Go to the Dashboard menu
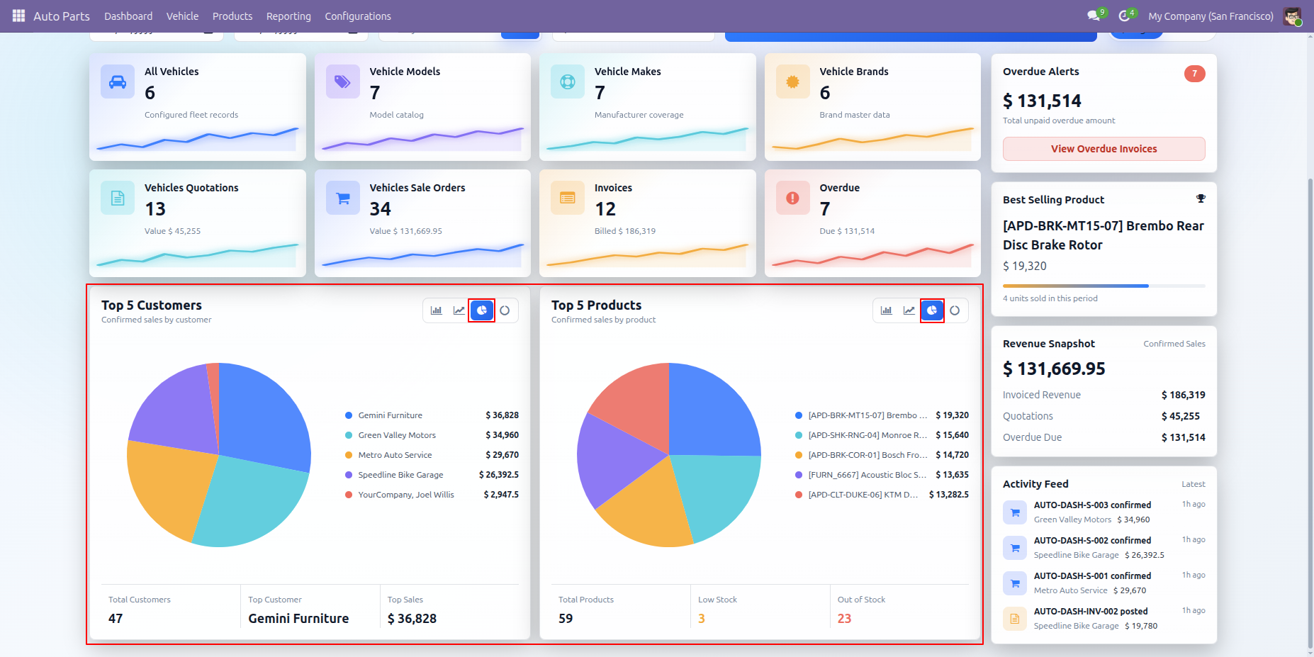 (x=128, y=16)
